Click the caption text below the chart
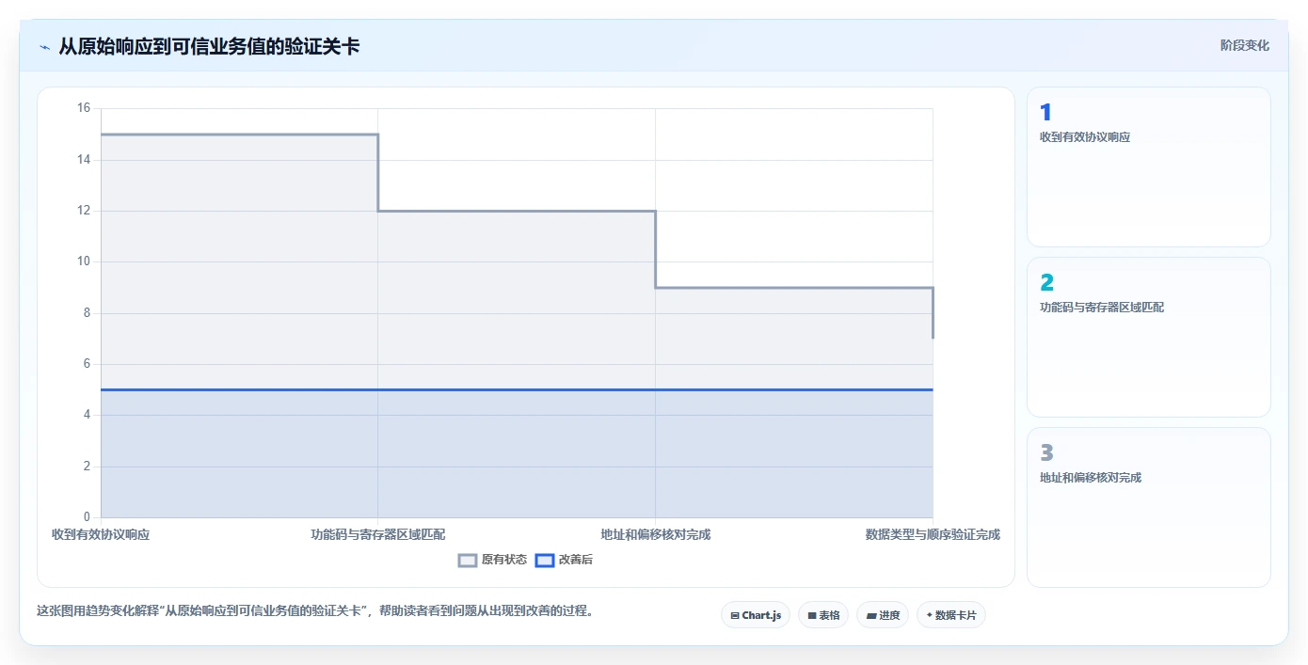This screenshot has height=665, width=1308. 315,610
